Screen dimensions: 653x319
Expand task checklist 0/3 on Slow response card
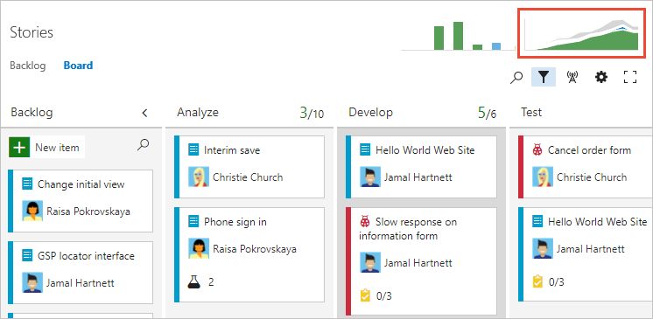pyautogui.click(x=376, y=296)
